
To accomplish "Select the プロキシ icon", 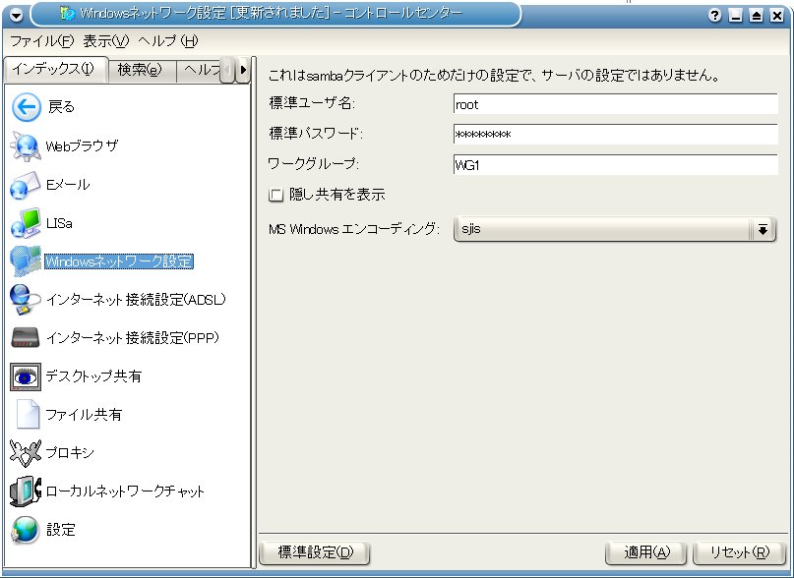I will (26, 453).
